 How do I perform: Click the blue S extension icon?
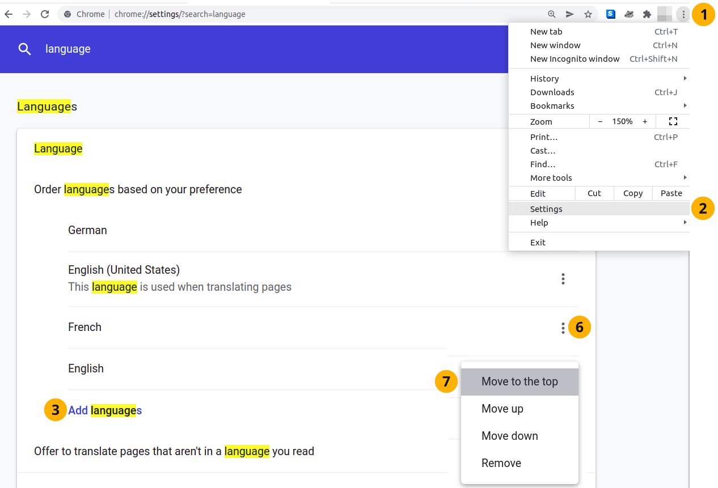tap(611, 14)
